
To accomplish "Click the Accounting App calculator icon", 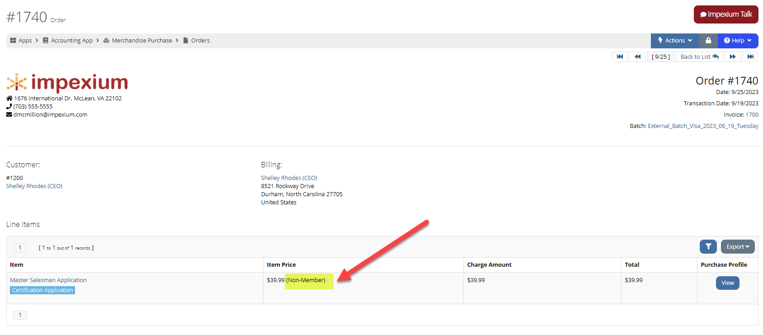I will pyautogui.click(x=46, y=41).
